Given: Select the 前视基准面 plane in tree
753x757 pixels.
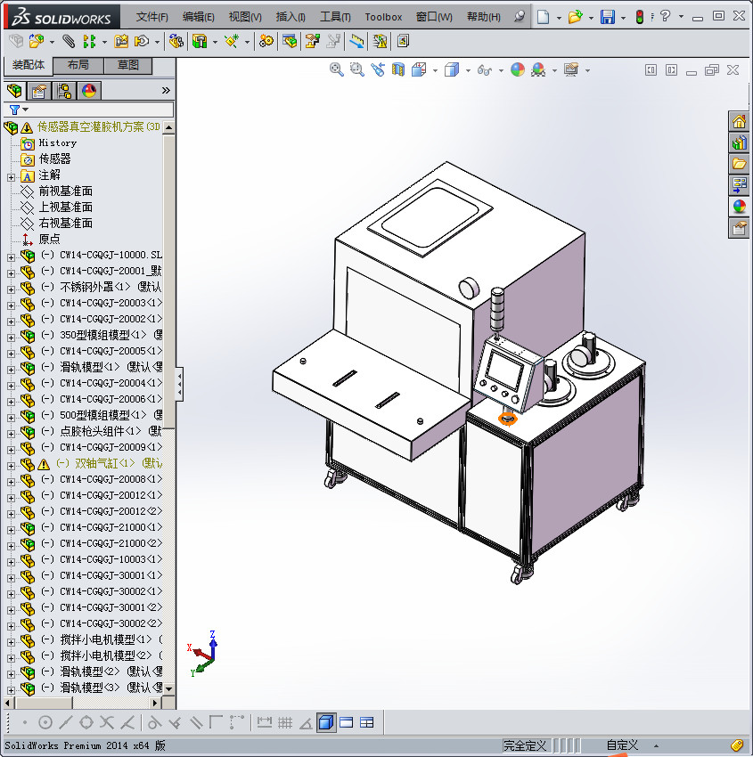Looking at the screenshot, I should [65, 191].
